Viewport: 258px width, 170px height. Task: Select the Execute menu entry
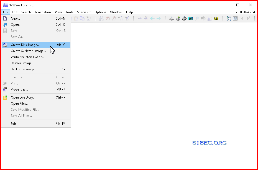coord(36,77)
